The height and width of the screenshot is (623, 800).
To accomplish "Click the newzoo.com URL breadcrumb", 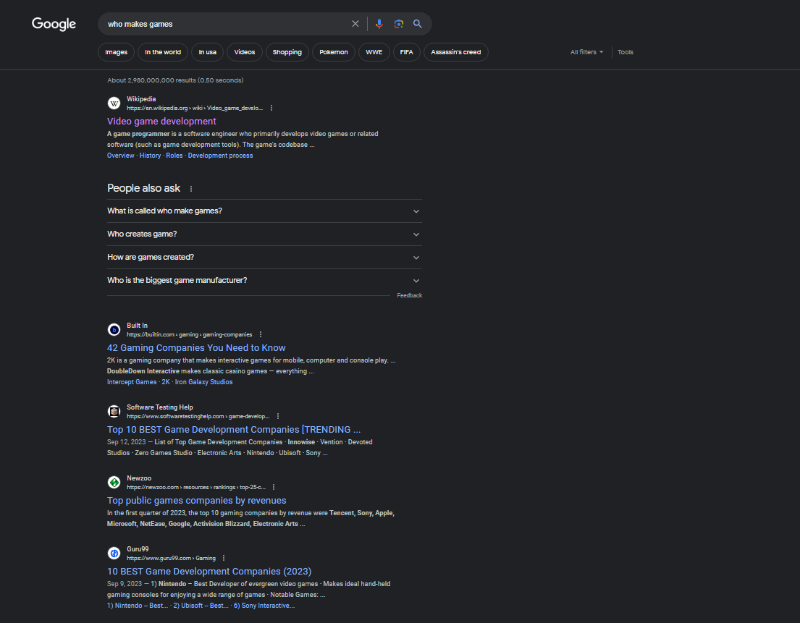I will [196, 488].
